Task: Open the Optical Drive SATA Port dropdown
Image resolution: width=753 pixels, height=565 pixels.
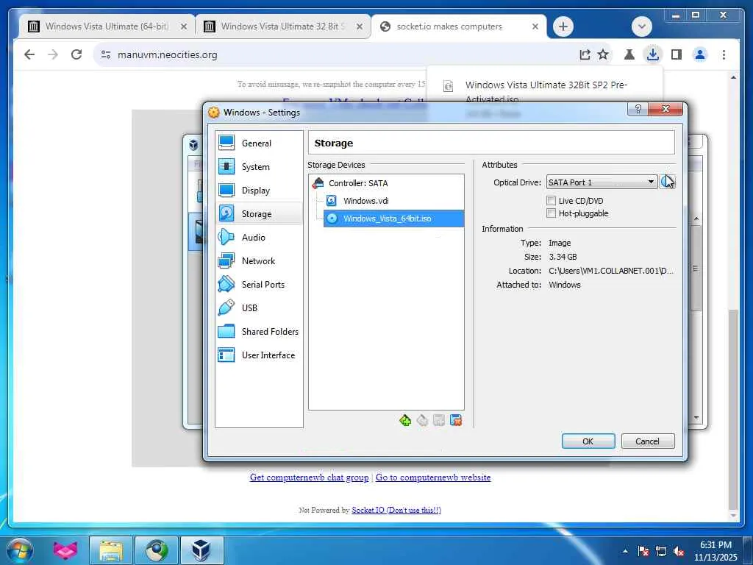Action: (602, 182)
